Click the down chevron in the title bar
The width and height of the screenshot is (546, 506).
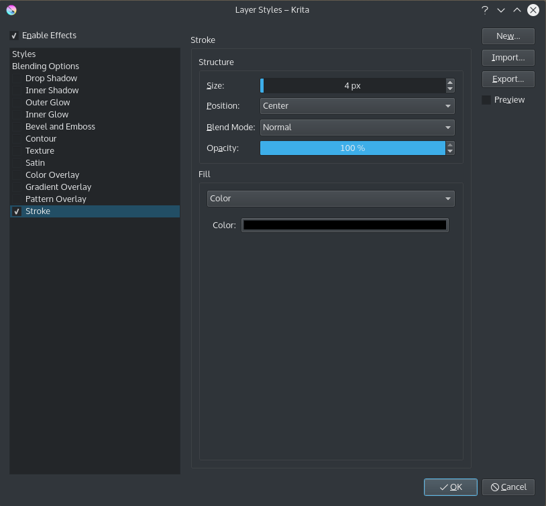click(x=500, y=10)
